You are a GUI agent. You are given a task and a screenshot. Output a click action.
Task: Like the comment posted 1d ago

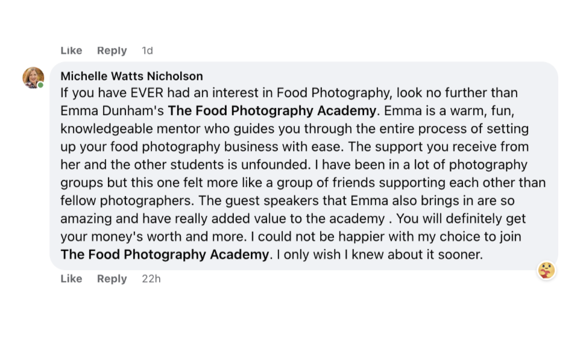tap(71, 51)
